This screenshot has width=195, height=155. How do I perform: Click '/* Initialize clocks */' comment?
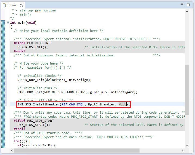[x=39, y=76]
